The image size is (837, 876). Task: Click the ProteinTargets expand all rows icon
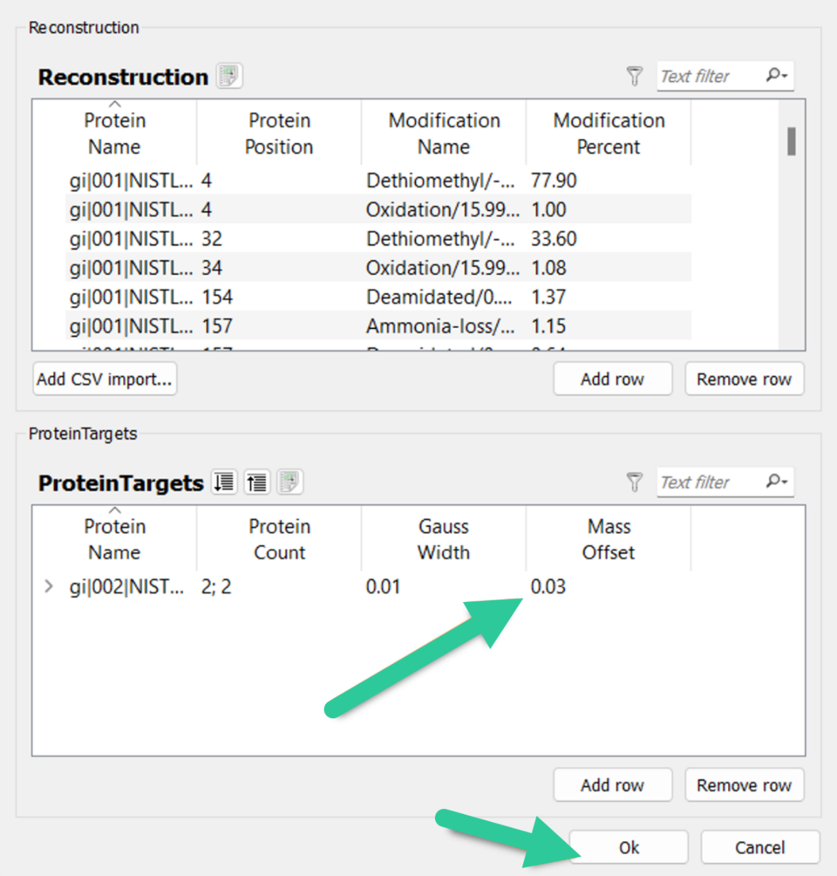click(x=225, y=482)
